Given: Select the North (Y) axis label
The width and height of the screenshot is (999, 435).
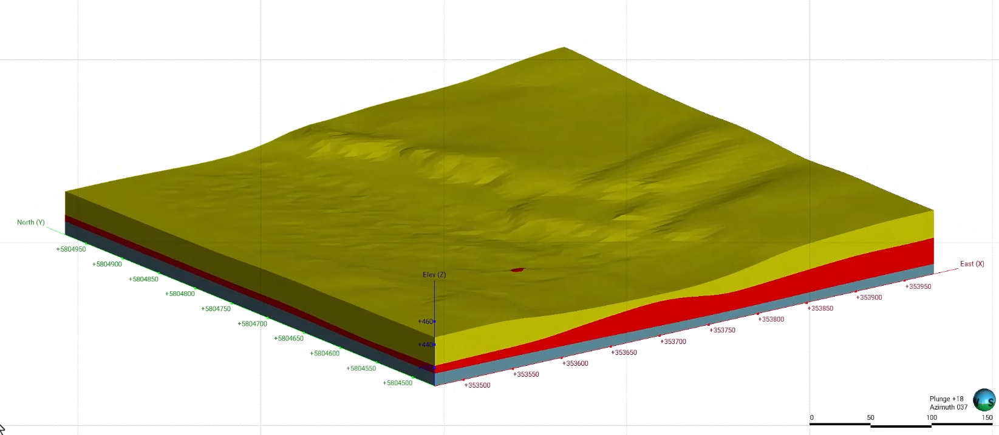Looking at the screenshot, I should (31, 223).
